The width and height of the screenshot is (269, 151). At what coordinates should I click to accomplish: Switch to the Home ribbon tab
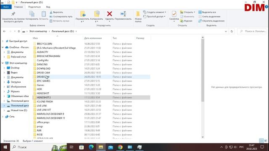click(18, 7)
